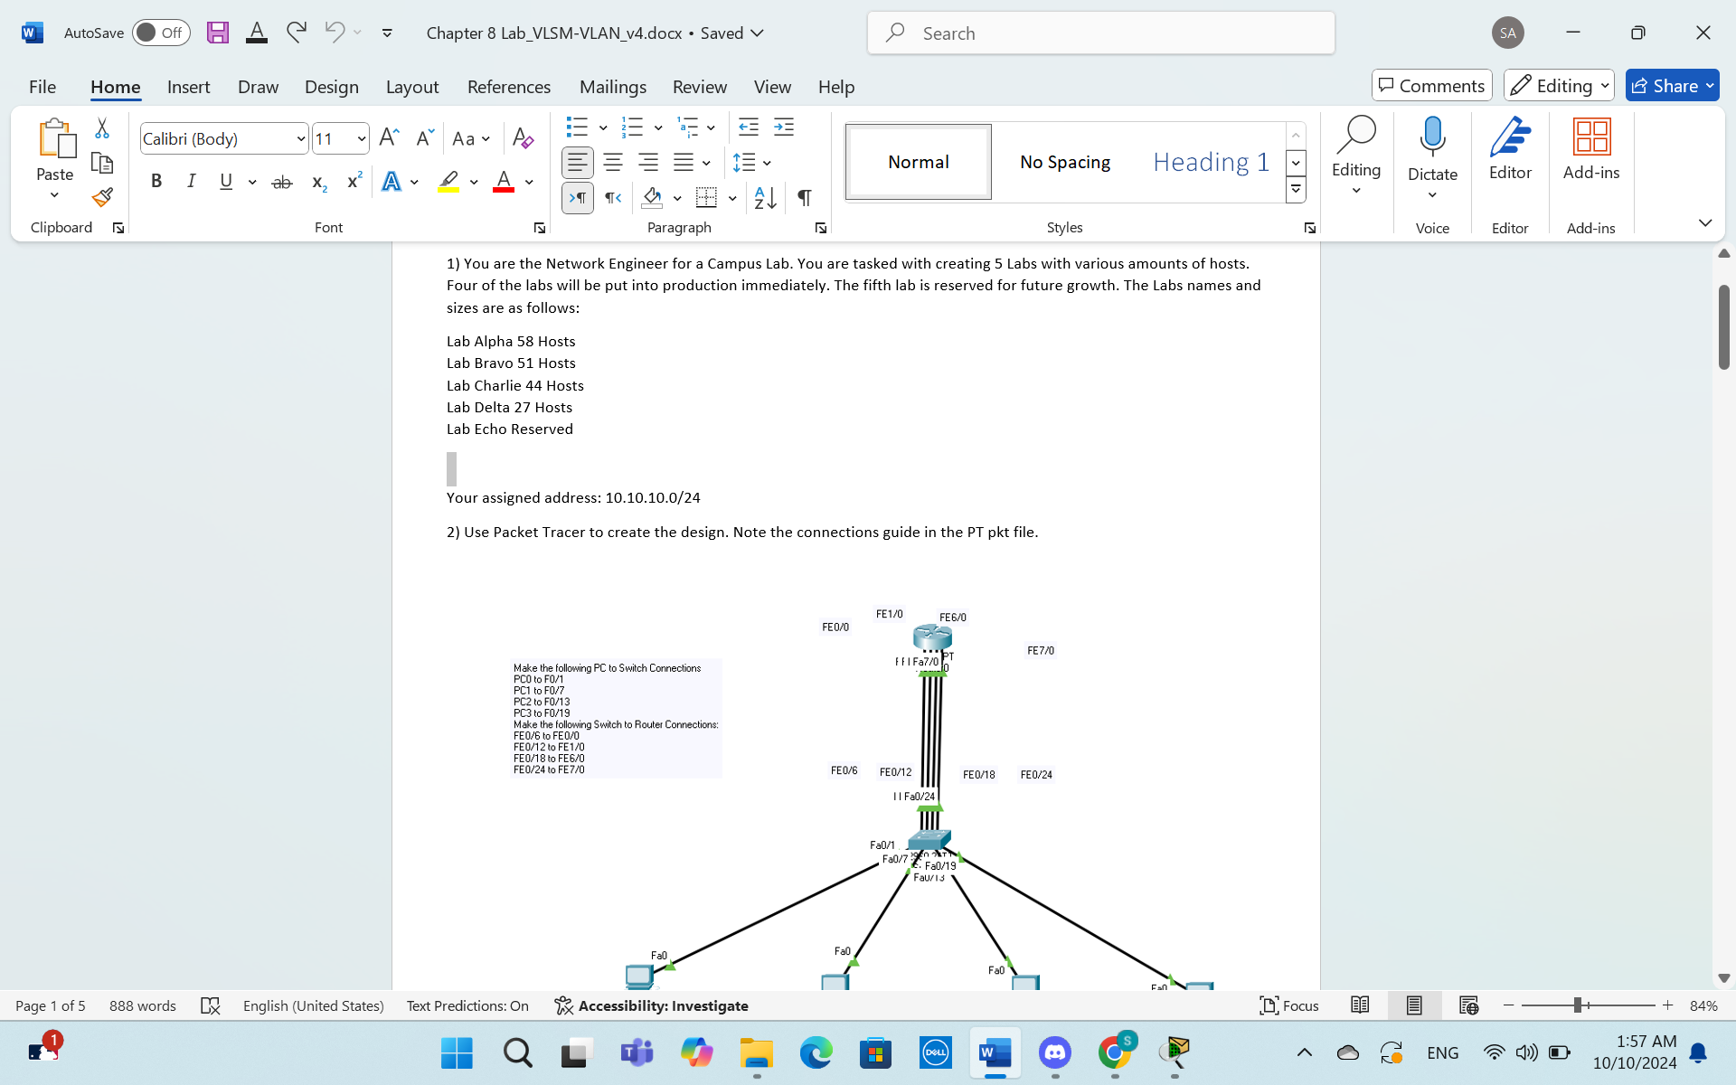Toggle the AutoSave switch
The height and width of the screenshot is (1085, 1736).
(x=161, y=33)
